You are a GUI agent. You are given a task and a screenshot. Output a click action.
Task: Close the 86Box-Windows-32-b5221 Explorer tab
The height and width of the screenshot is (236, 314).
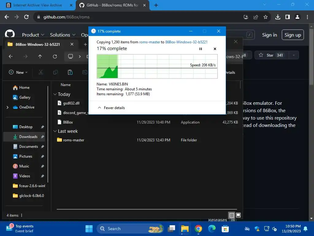[x=72, y=44]
